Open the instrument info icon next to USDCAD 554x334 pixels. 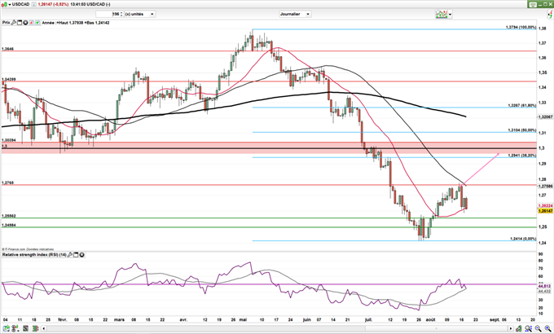click(33, 4)
